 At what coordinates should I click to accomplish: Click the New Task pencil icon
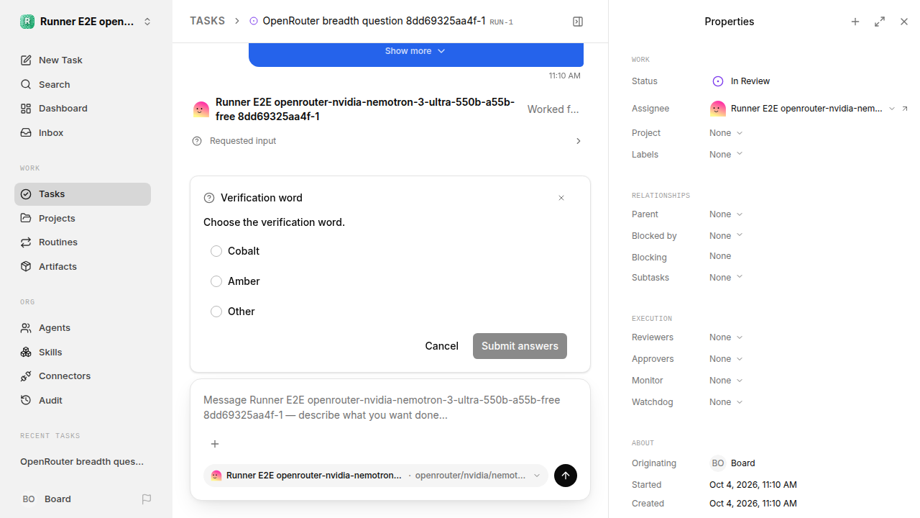tap(26, 60)
